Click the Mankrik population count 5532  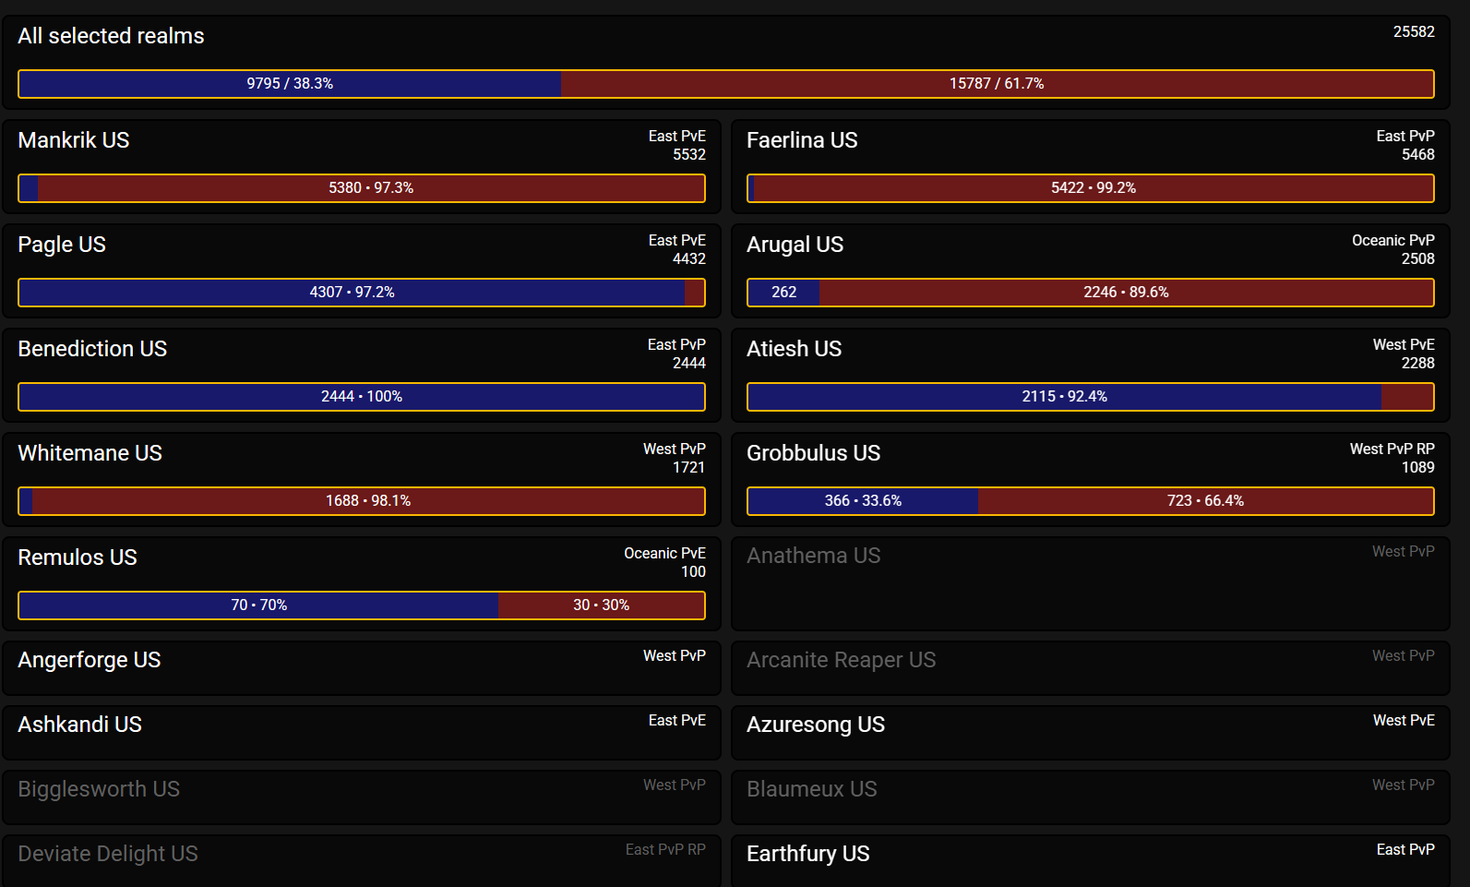(x=689, y=155)
